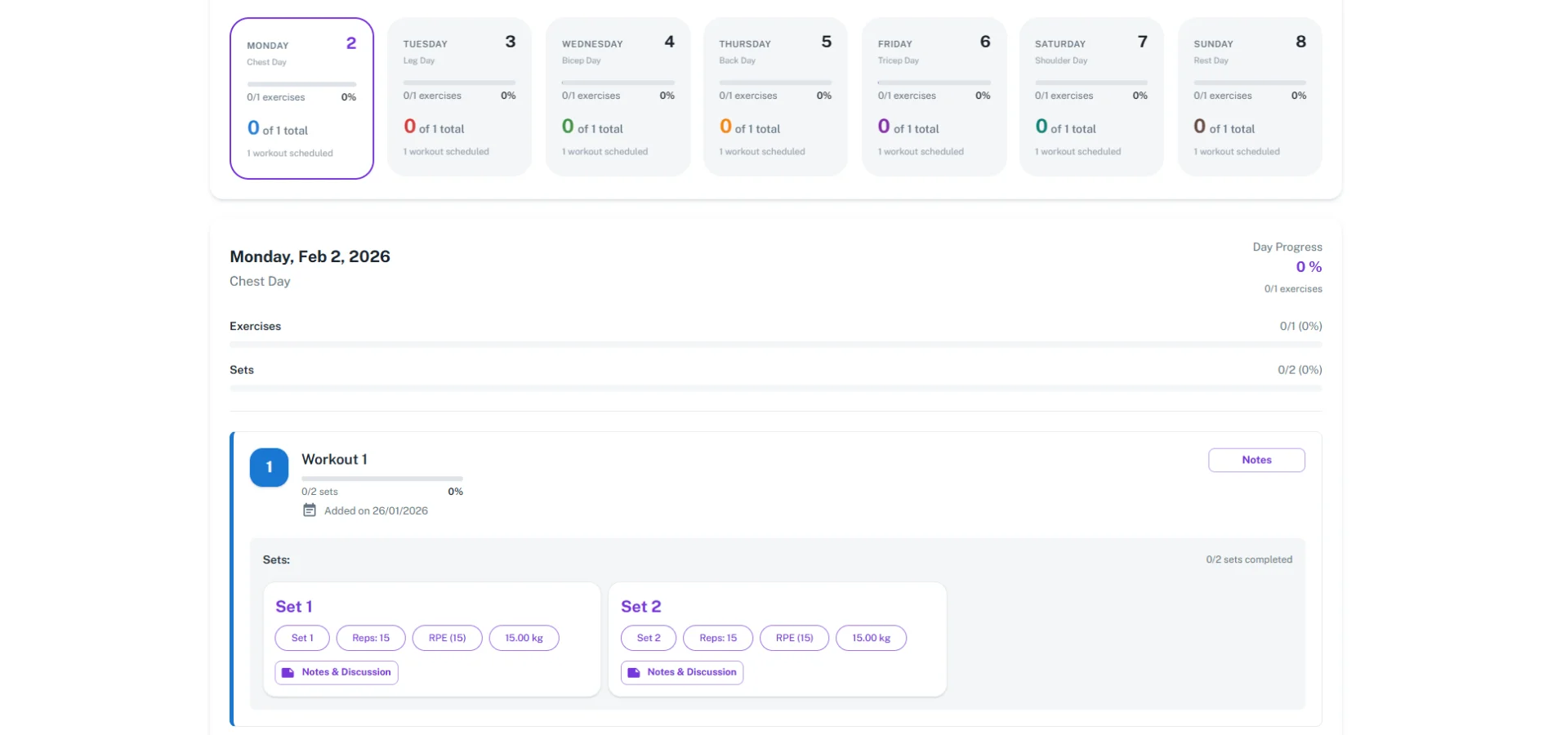Switch to Thursday Back Day card
The height and width of the screenshot is (735, 1552).
(x=775, y=96)
